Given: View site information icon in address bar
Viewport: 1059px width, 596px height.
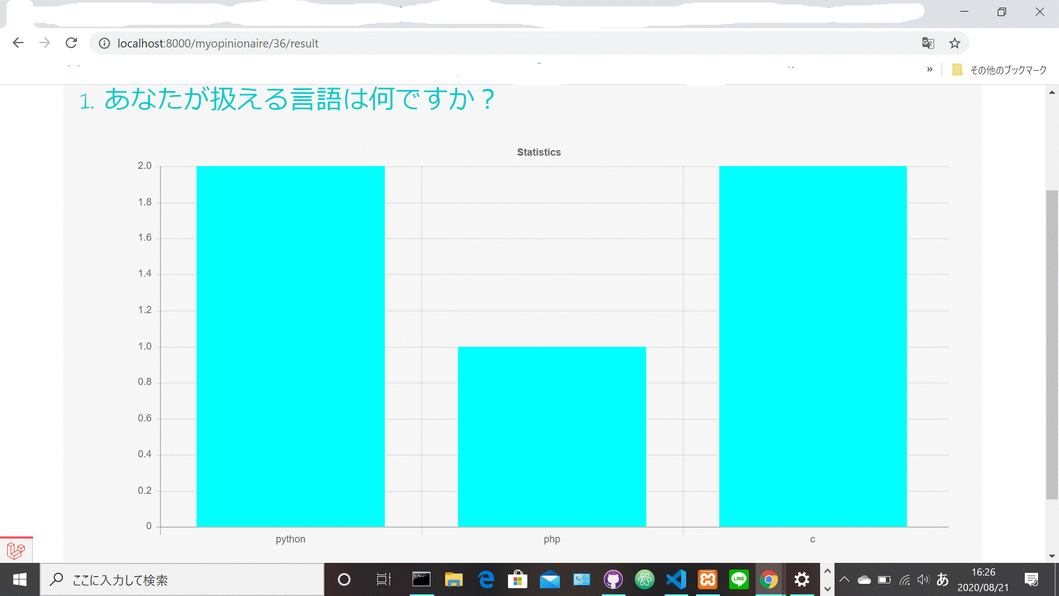Looking at the screenshot, I should pyautogui.click(x=104, y=43).
